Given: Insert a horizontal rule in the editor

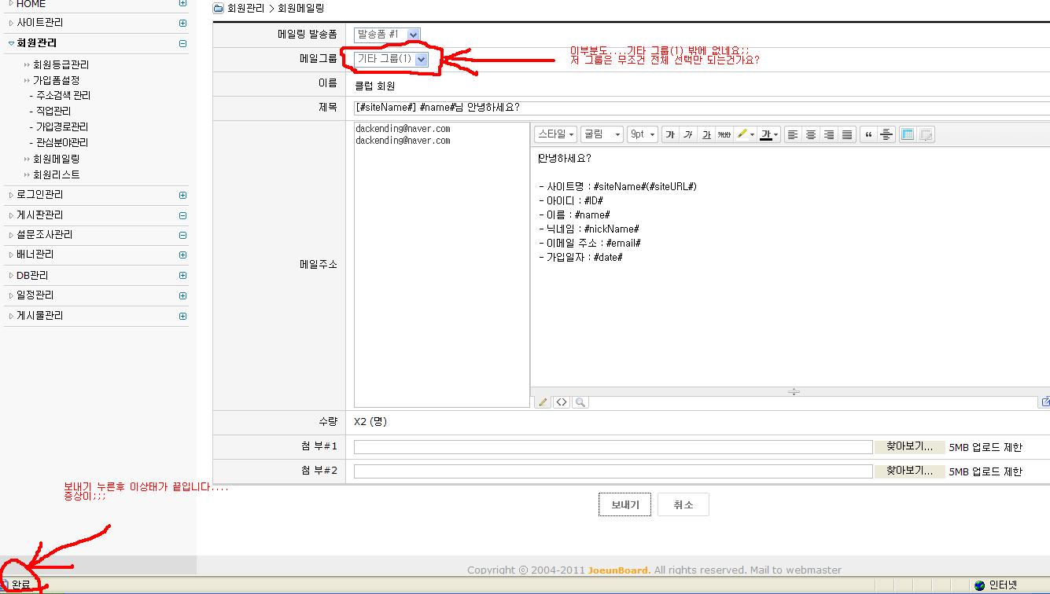Looking at the screenshot, I should click(x=886, y=134).
